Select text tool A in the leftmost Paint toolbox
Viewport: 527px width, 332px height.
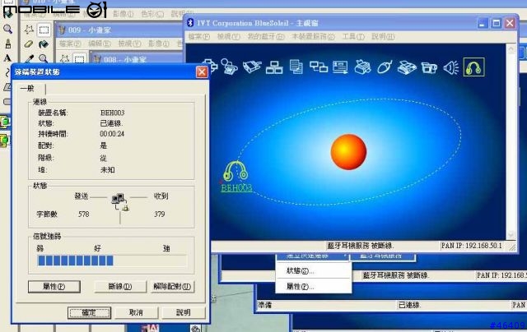(7, 58)
